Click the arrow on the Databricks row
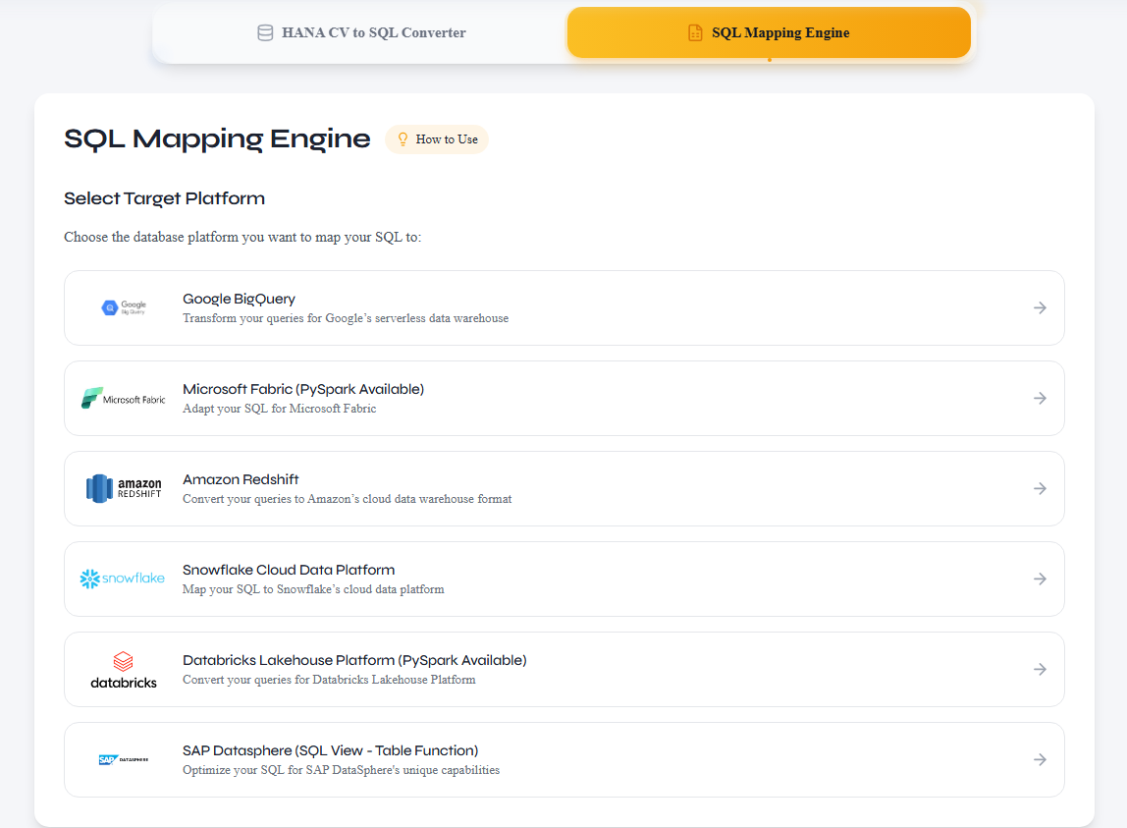This screenshot has height=828, width=1127. (x=1040, y=669)
